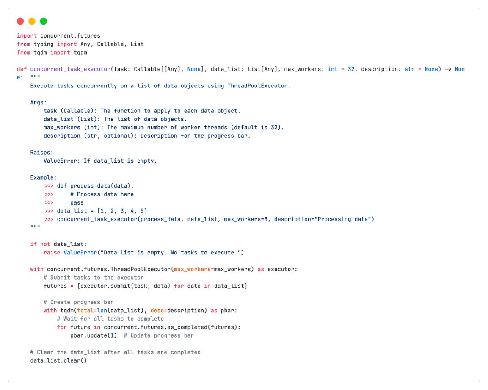Click the "for future in concurrent.futures.as_completed" line

[149, 327]
